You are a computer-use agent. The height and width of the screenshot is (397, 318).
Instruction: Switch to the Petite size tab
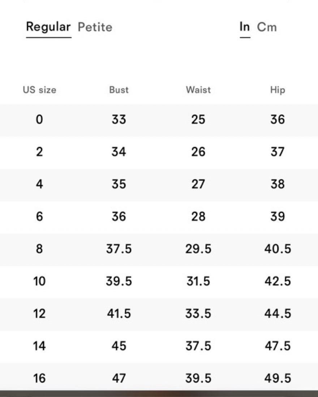pos(95,27)
